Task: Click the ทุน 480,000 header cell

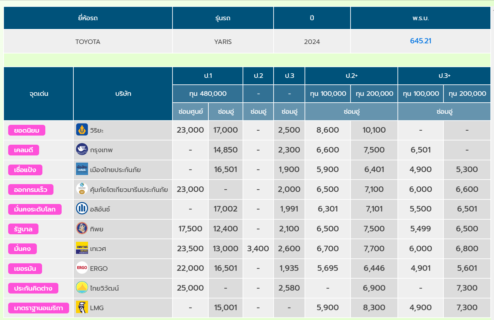Action: 208,94
